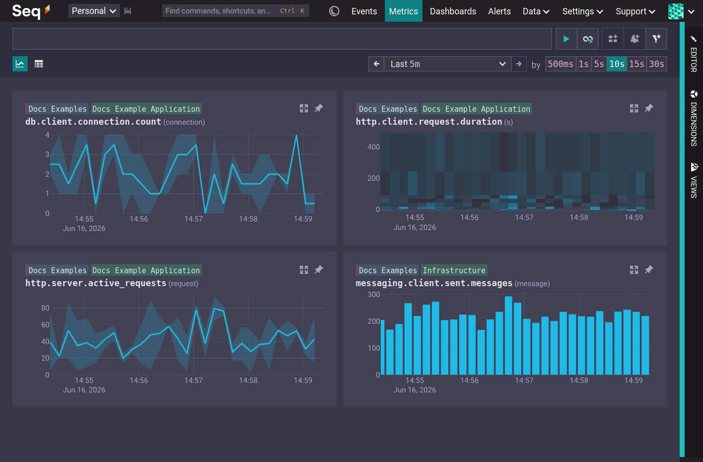Switch to table view icon
703x462 pixels.
39,64
